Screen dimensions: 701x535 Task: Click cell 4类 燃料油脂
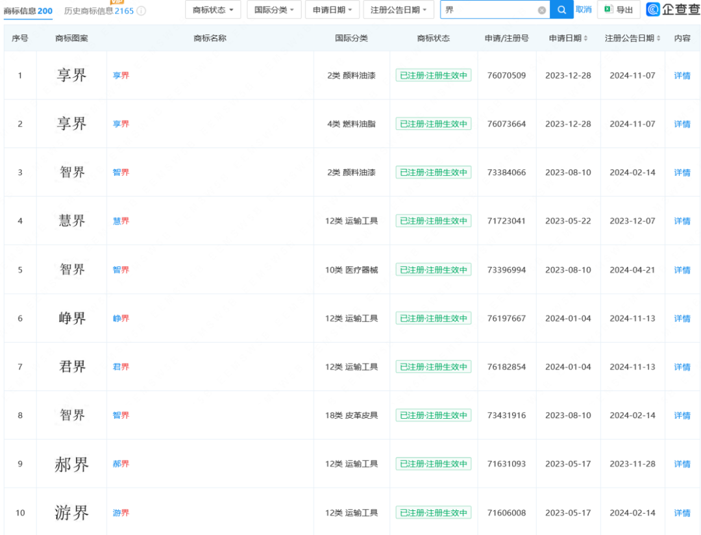(351, 124)
